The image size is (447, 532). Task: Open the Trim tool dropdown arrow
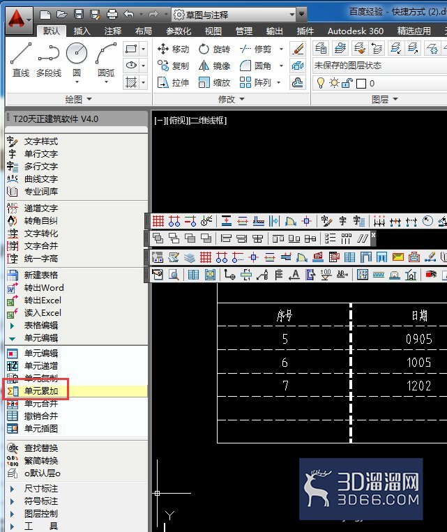[281, 50]
